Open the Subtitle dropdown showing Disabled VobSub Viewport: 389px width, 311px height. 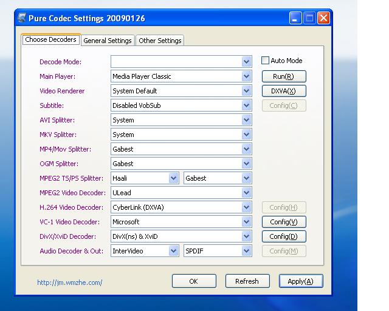[x=181, y=105]
